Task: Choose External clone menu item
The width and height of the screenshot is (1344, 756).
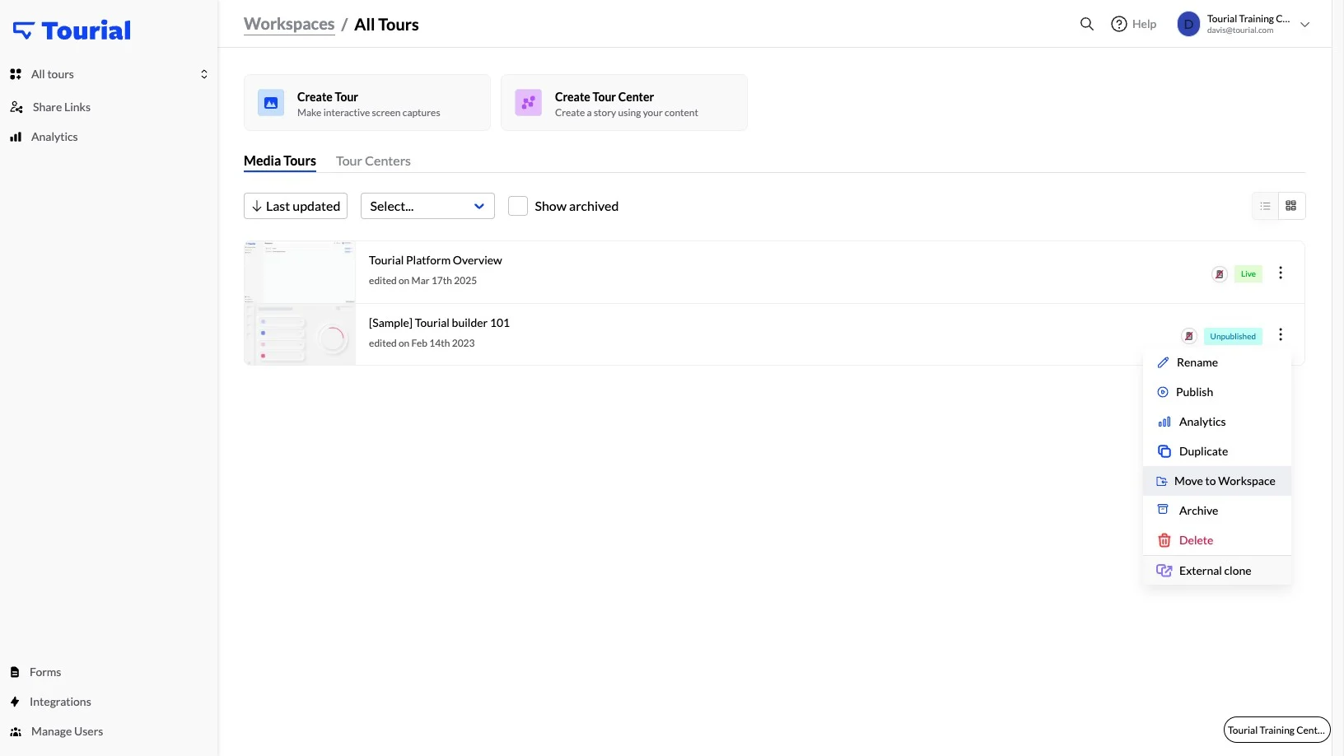Action: click(1217, 571)
